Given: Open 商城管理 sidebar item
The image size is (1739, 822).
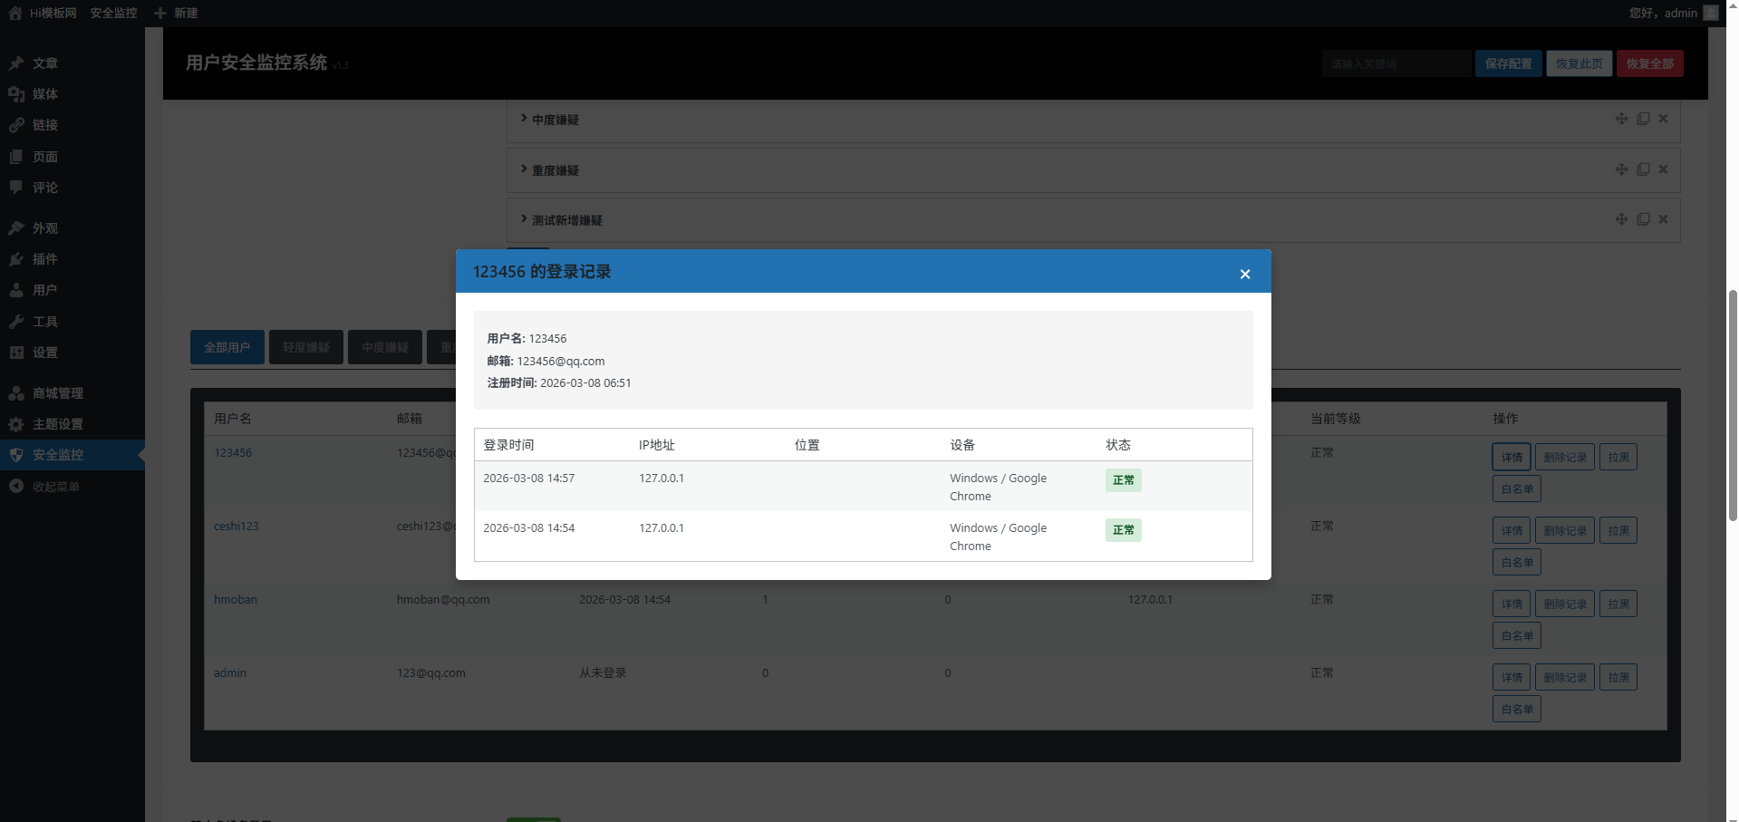Looking at the screenshot, I should 57,393.
